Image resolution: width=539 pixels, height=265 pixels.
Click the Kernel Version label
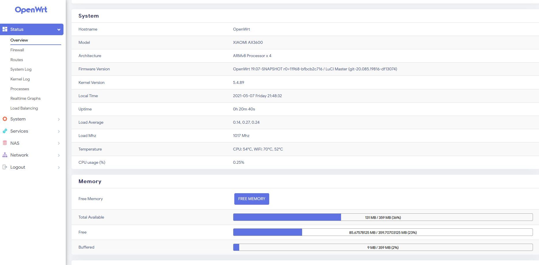(x=91, y=82)
